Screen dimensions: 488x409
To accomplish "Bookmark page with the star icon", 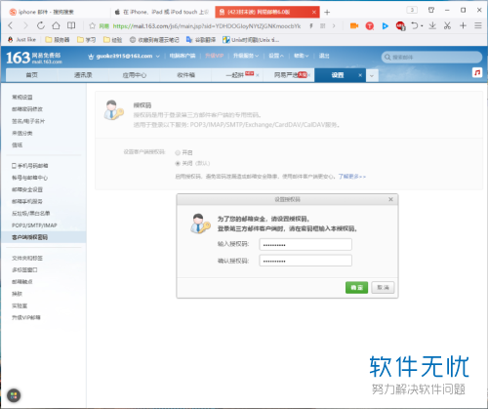I will (x=93, y=25).
